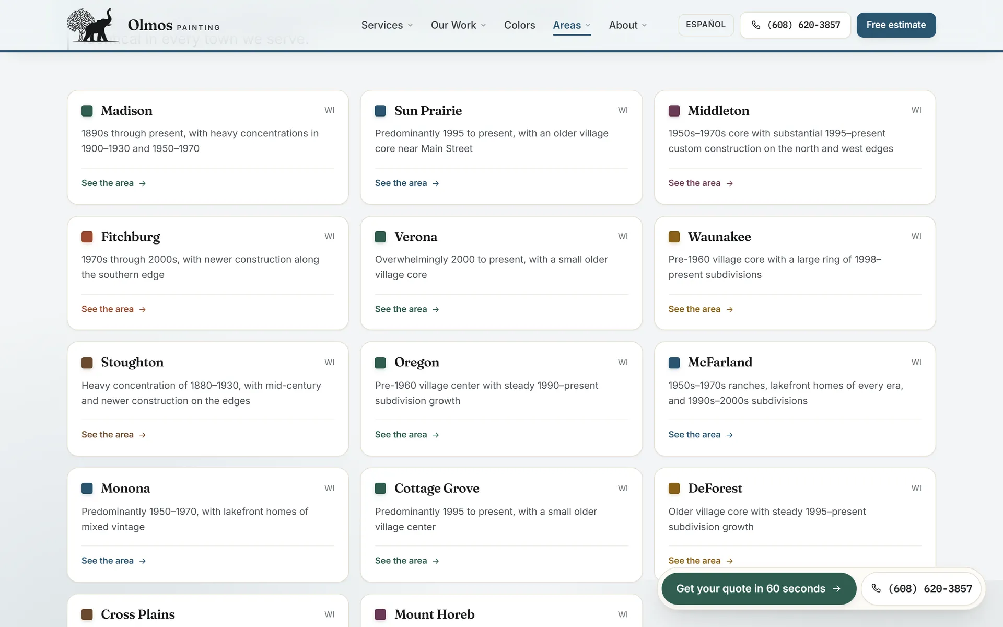Click arrow icon in McFarland card link
The image size is (1003, 627).
pyautogui.click(x=730, y=435)
